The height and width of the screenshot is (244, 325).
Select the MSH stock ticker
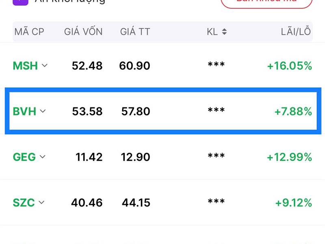tap(26, 65)
